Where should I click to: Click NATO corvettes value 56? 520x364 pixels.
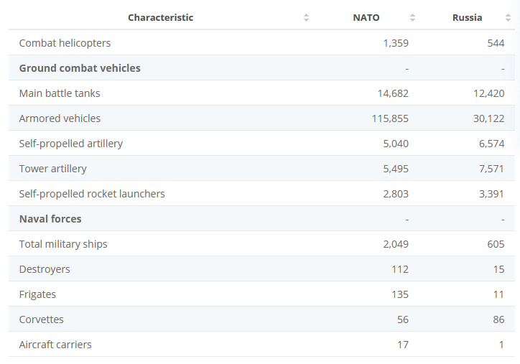403,319
